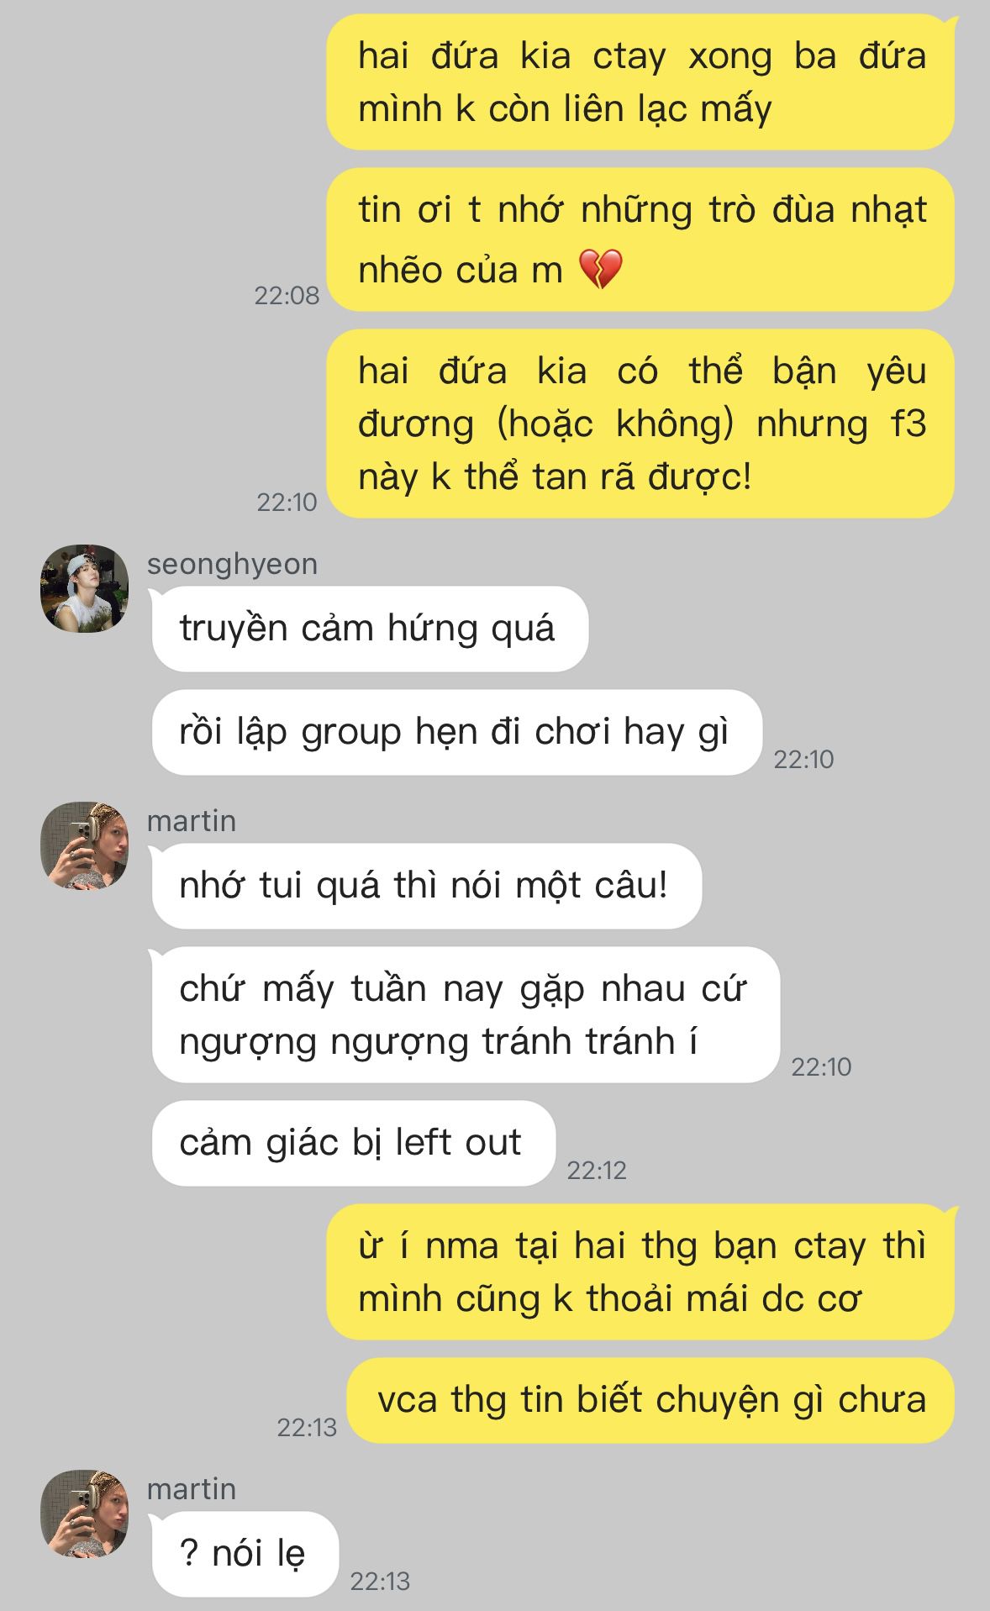Tap the yellow 'vca thg tin biết chuyện gì chưa' bubble
990x1611 pixels.
[x=651, y=1400]
